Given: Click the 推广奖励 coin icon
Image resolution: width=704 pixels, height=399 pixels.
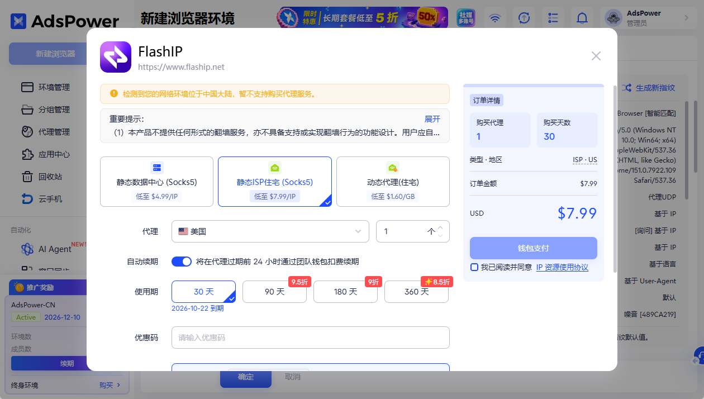Looking at the screenshot, I should click(x=20, y=287).
